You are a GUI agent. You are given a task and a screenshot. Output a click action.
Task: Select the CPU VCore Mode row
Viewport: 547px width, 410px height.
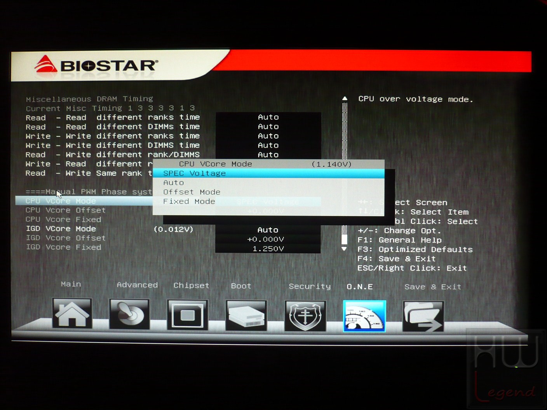point(84,201)
